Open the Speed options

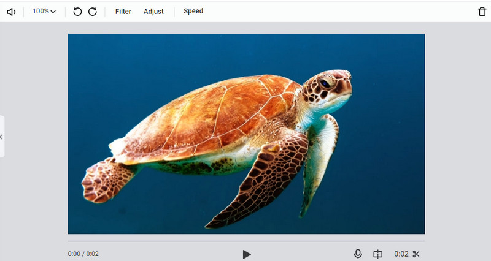point(193,12)
